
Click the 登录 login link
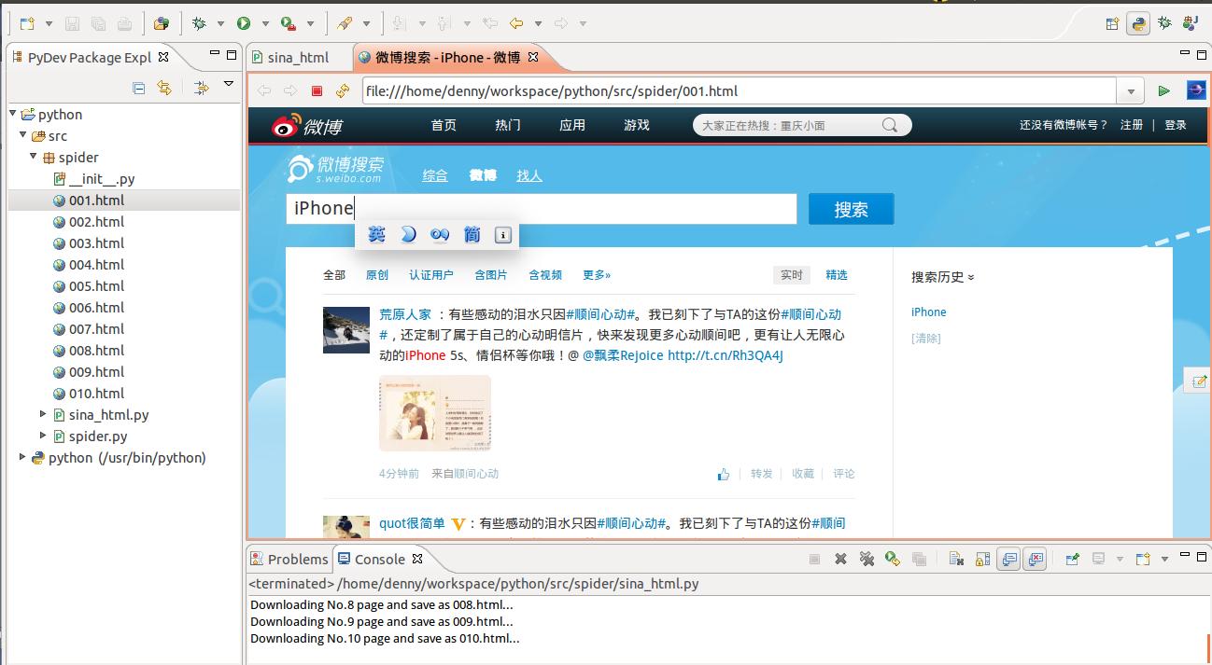point(1176,125)
